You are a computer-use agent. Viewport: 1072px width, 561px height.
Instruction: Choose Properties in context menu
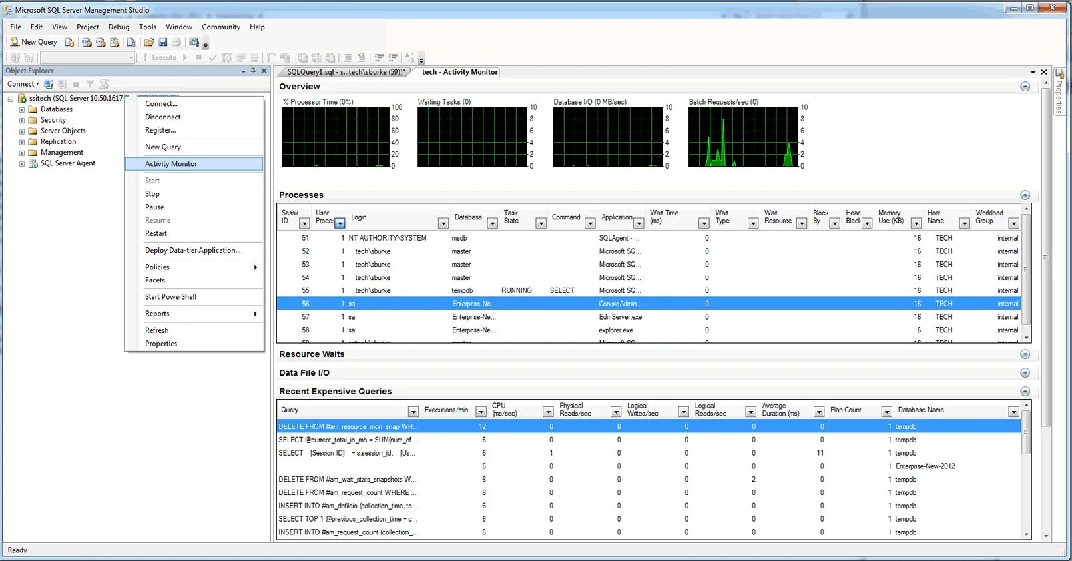pos(194,344)
